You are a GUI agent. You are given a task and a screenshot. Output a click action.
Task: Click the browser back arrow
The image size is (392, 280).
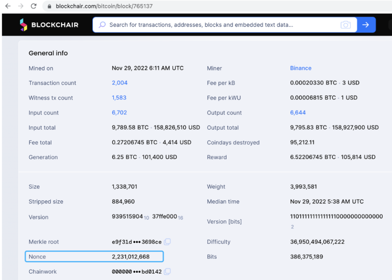8,6
